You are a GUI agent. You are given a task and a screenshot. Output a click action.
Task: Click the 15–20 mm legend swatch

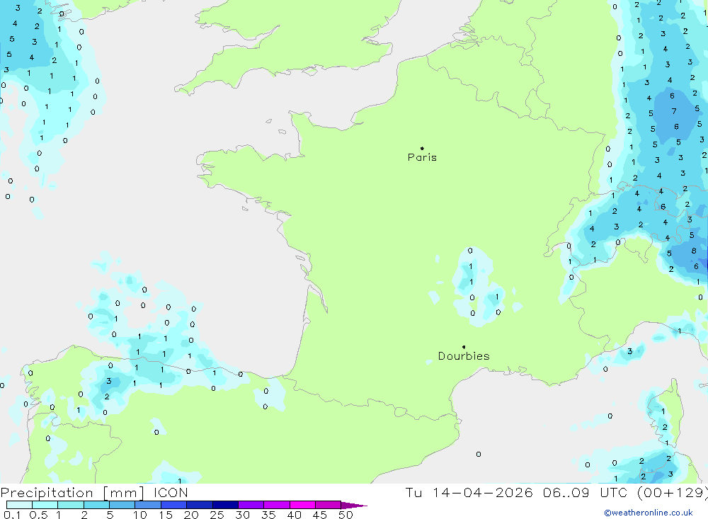point(173,505)
